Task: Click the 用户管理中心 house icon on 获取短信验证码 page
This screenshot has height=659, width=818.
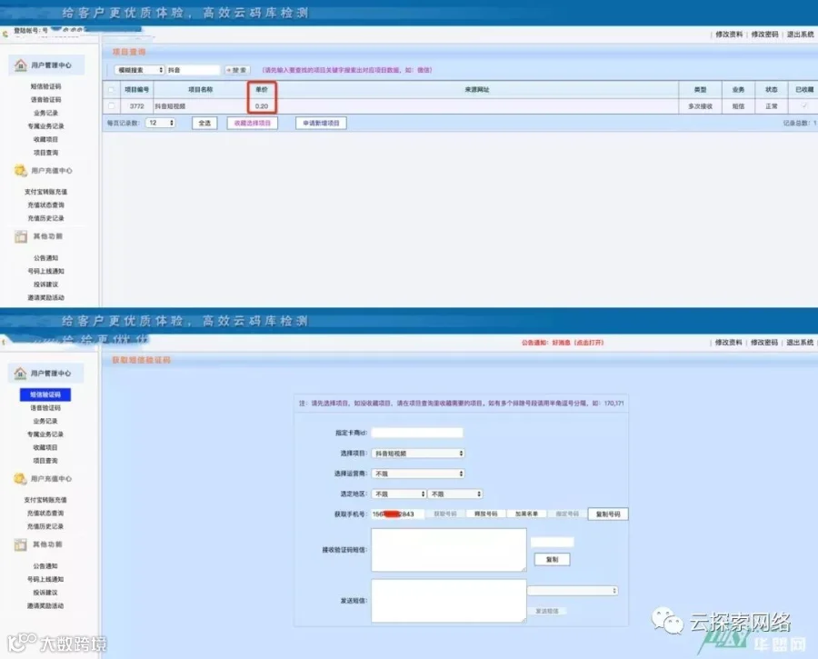Action: (x=20, y=373)
